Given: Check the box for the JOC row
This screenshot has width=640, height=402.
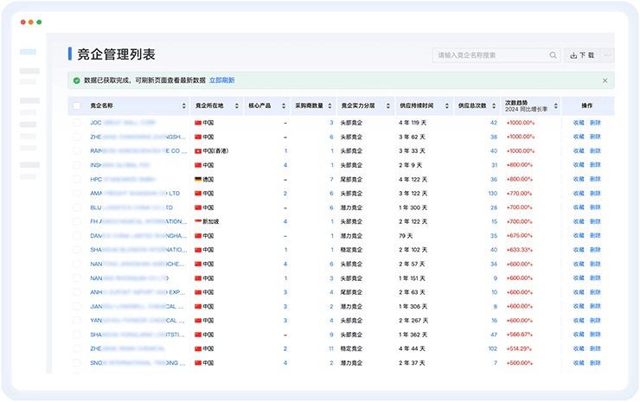Looking at the screenshot, I should click(77, 123).
